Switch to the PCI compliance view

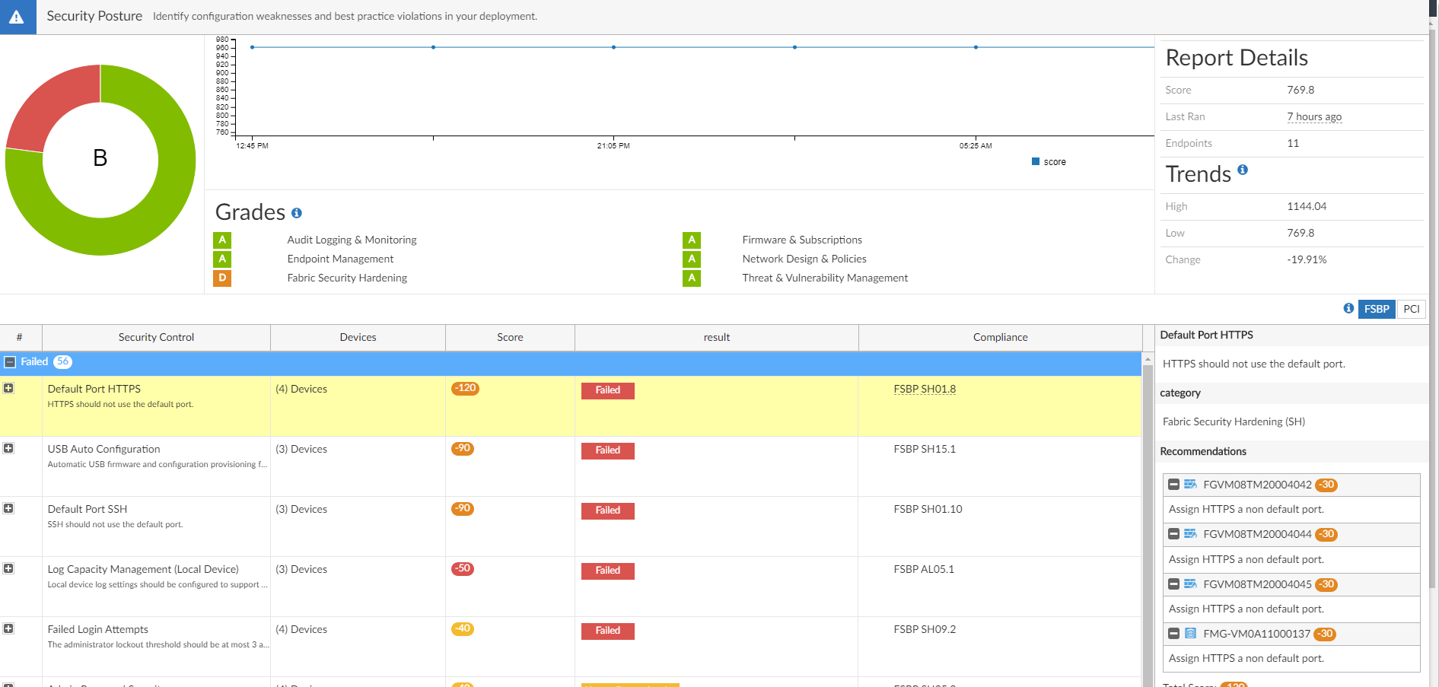(x=1412, y=309)
